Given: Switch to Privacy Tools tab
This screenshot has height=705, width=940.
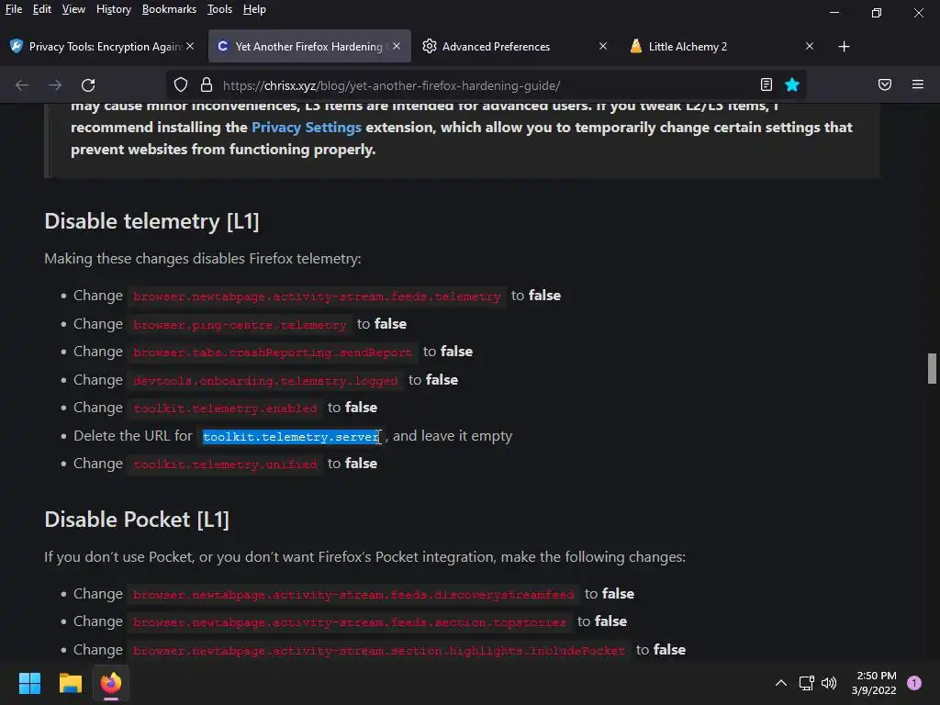Looking at the screenshot, I should click(102, 46).
